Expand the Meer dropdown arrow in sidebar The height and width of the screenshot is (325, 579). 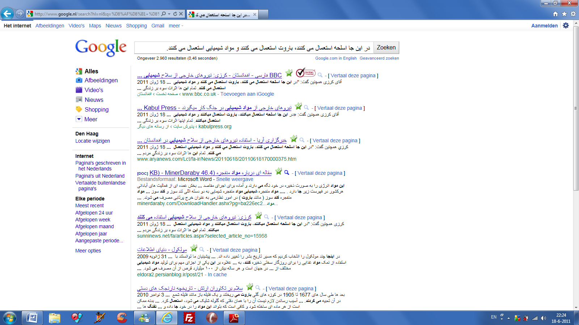pyautogui.click(x=79, y=119)
